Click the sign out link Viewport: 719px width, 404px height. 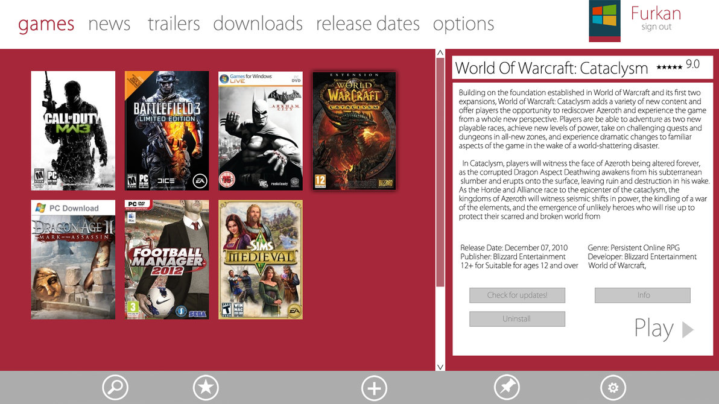(x=656, y=27)
